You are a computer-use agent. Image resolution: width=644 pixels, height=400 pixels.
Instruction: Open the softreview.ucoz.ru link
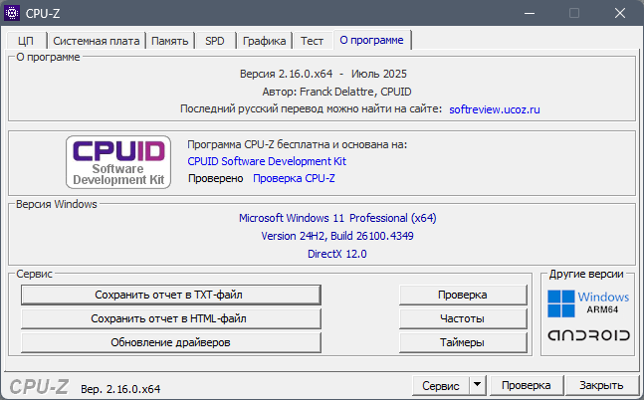tap(495, 109)
